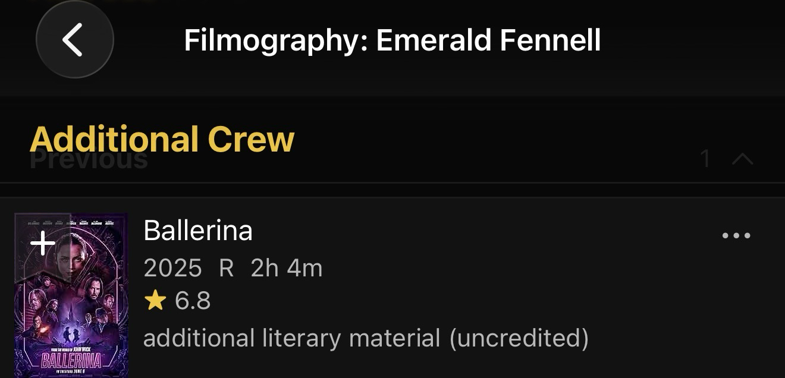Open the Ballerina movie title link
The height and width of the screenshot is (378, 785).
tap(198, 231)
